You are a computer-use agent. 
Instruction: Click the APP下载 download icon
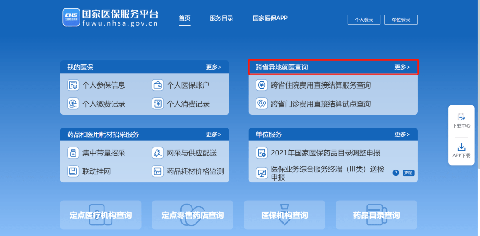[x=461, y=147]
